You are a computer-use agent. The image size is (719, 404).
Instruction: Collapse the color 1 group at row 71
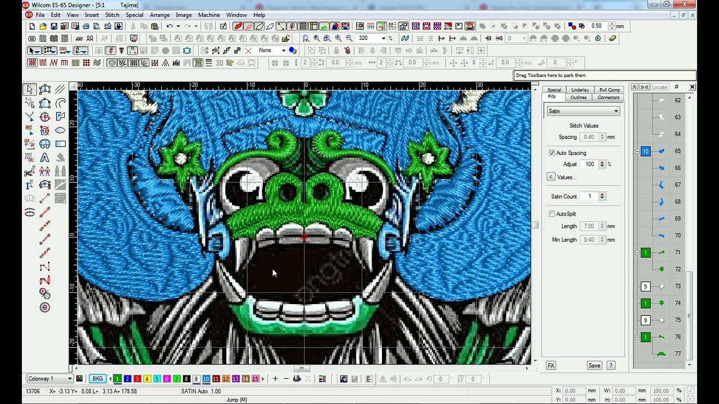click(637, 252)
